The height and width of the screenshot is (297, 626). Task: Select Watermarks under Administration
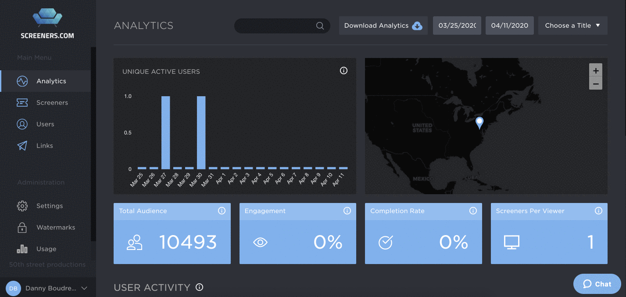click(56, 227)
